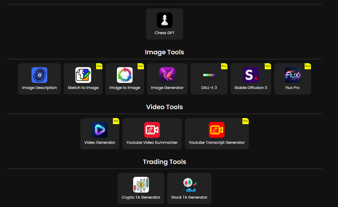Click the Youtube Video Summarizer label
The height and width of the screenshot is (207, 338).
(152, 143)
